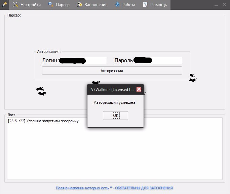The height and width of the screenshot is (194, 230).
Task: Click the 'Авторизация успешна' message text
Action: point(114,102)
